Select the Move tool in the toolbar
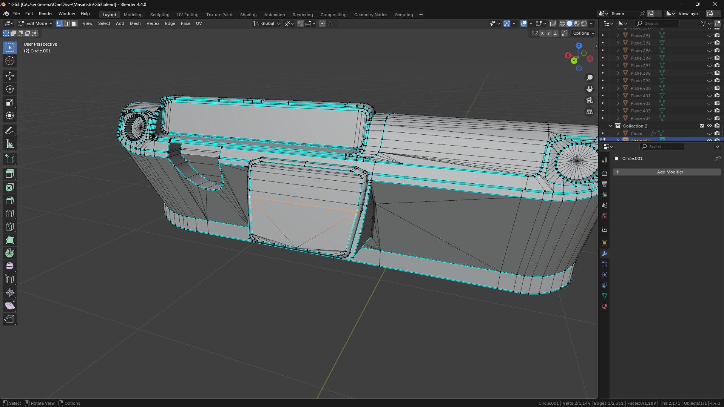 [x=10, y=76]
